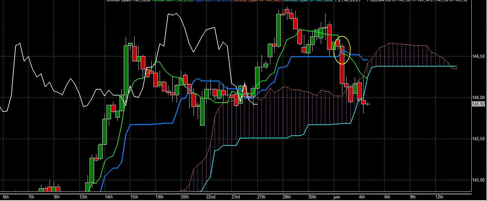Click the current price tag 145,92

tap(478, 104)
